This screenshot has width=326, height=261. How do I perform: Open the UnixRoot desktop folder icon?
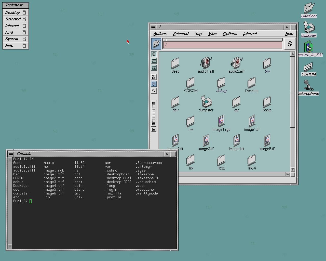(x=309, y=10)
